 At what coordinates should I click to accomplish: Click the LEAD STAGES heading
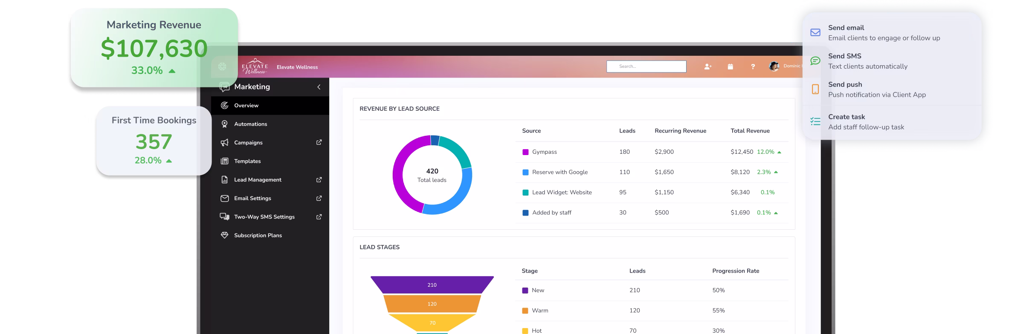pyautogui.click(x=379, y=247)
